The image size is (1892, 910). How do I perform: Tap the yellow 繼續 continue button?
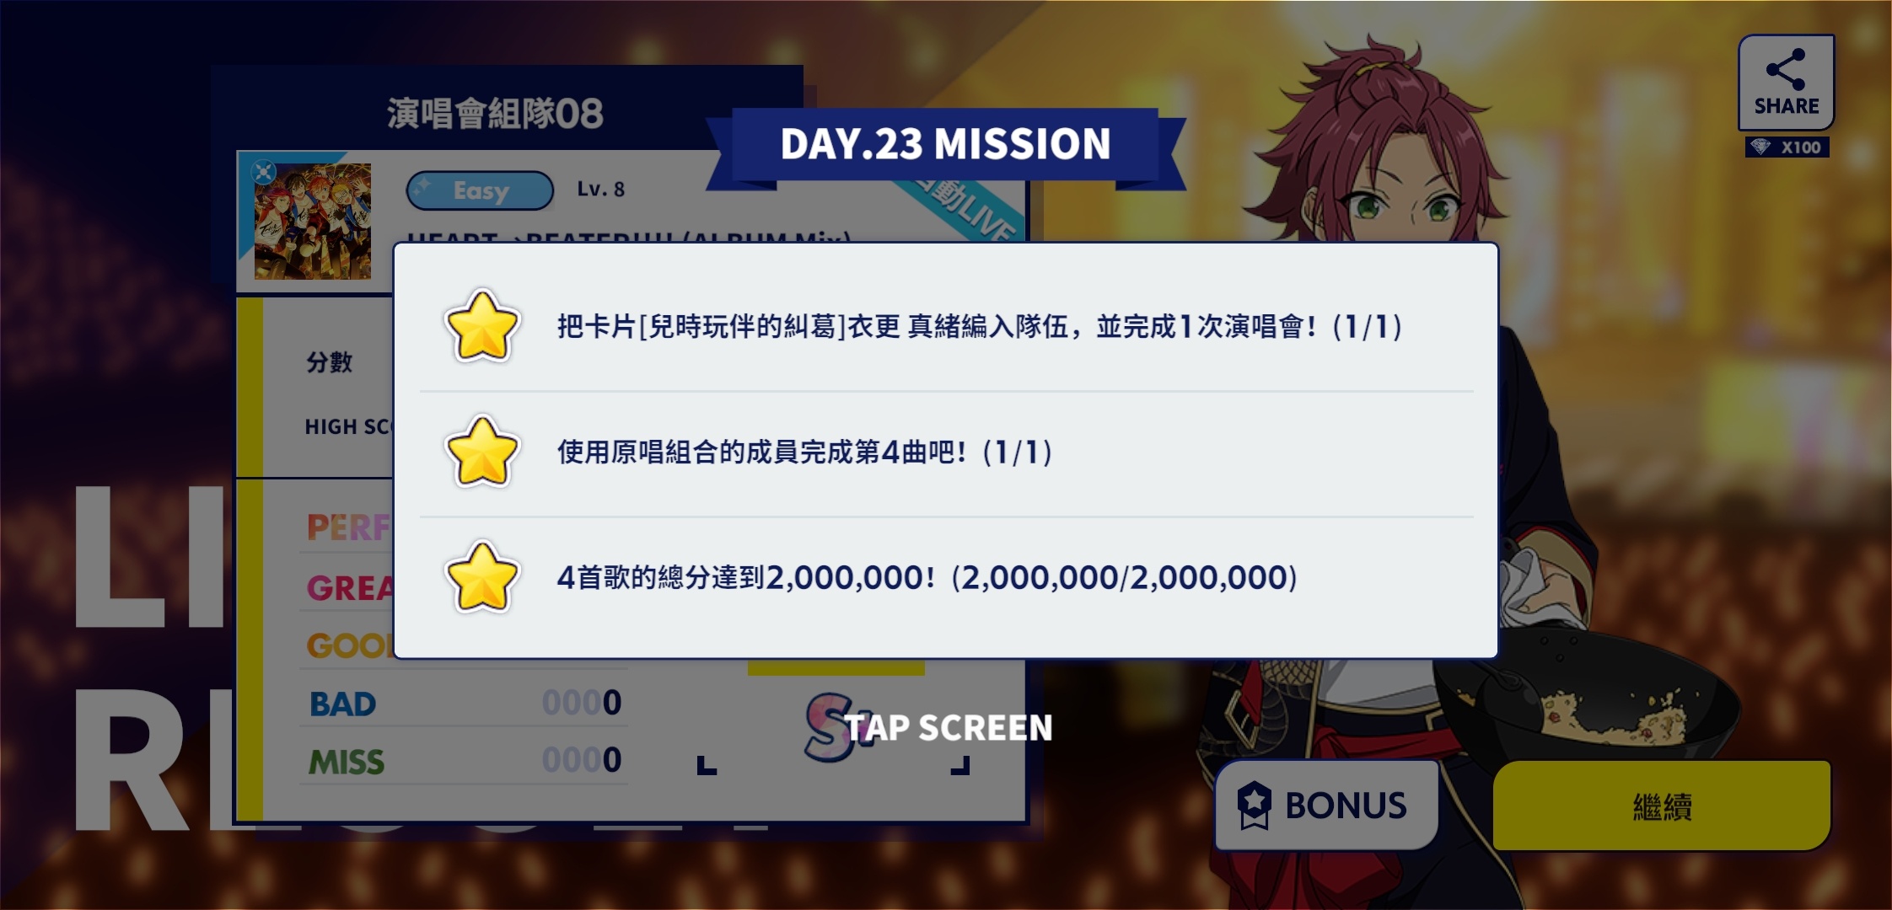point(1661,806)
